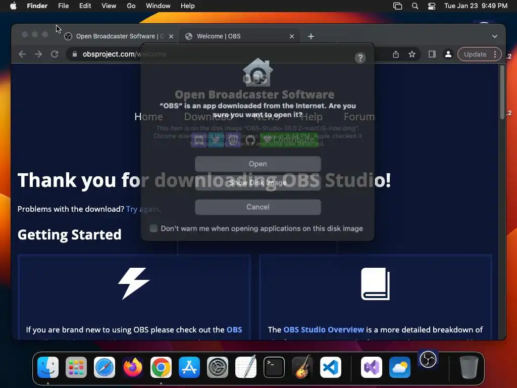Check Don't warn me checkbox
Viewport: 517px width, 388px height.
153,228
